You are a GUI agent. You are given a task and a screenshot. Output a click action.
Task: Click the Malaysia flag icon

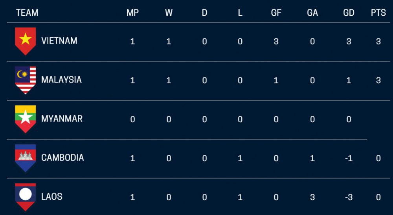click(26, 79)
